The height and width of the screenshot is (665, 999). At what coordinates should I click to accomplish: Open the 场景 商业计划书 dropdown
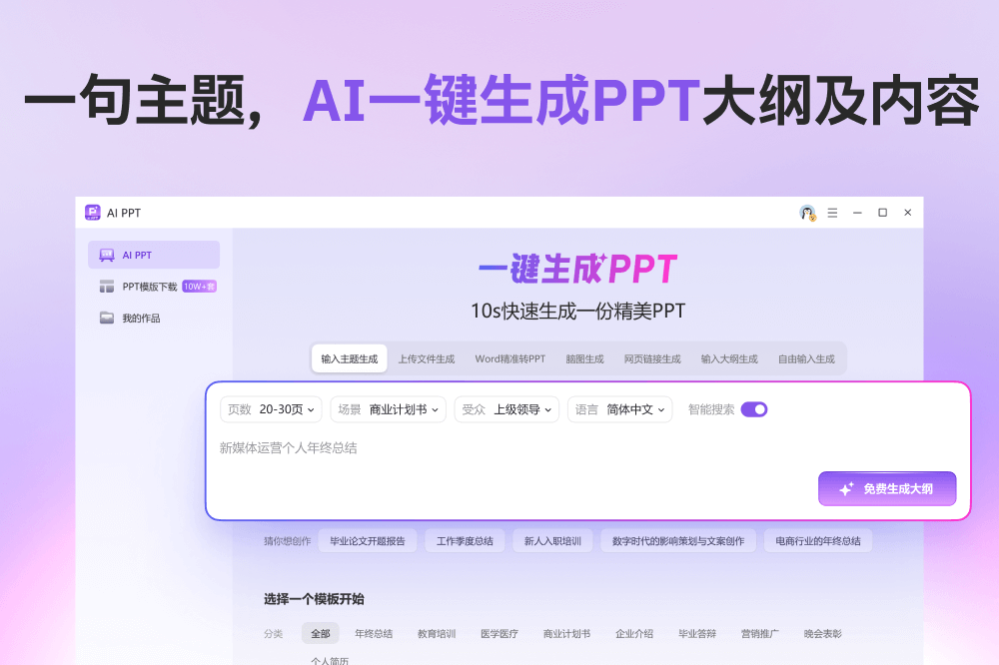click(388, 409)
